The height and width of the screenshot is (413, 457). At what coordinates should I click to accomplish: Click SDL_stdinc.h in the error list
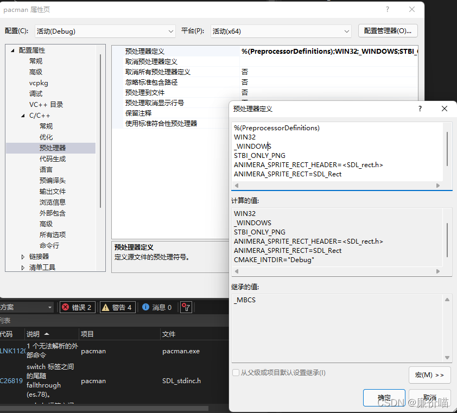[x=182, y=380]
